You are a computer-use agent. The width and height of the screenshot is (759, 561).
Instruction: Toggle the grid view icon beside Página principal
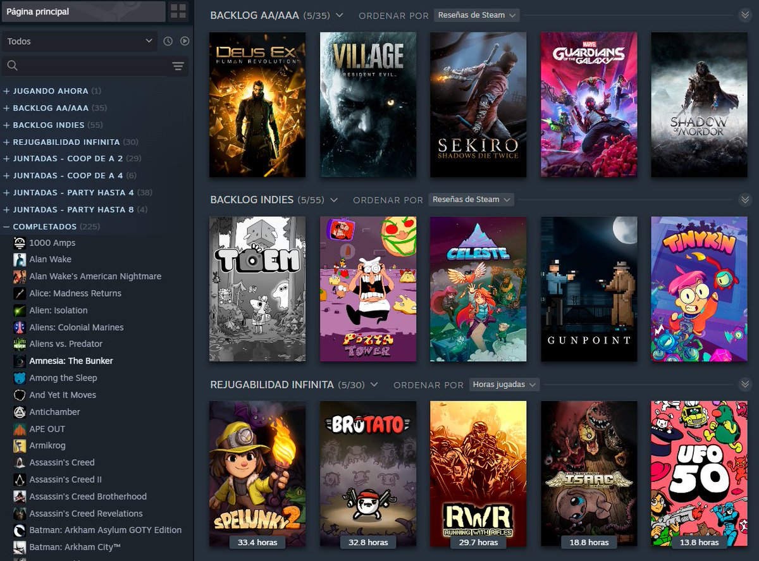pyautogui.click(x=178, y=11)
